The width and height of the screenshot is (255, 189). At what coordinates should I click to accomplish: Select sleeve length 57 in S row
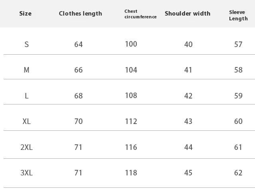[x=238, y=44]
